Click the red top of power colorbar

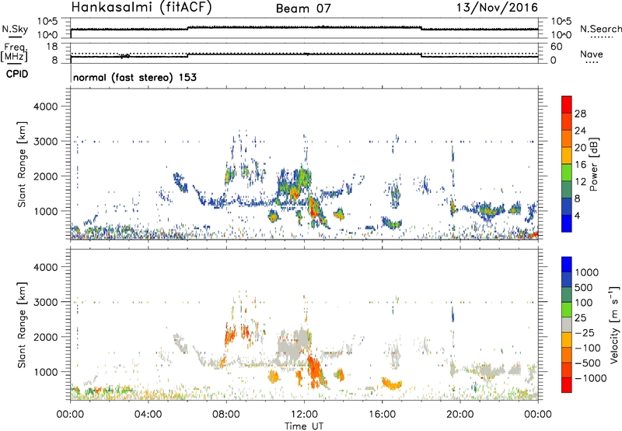click(x=567, y=104)
